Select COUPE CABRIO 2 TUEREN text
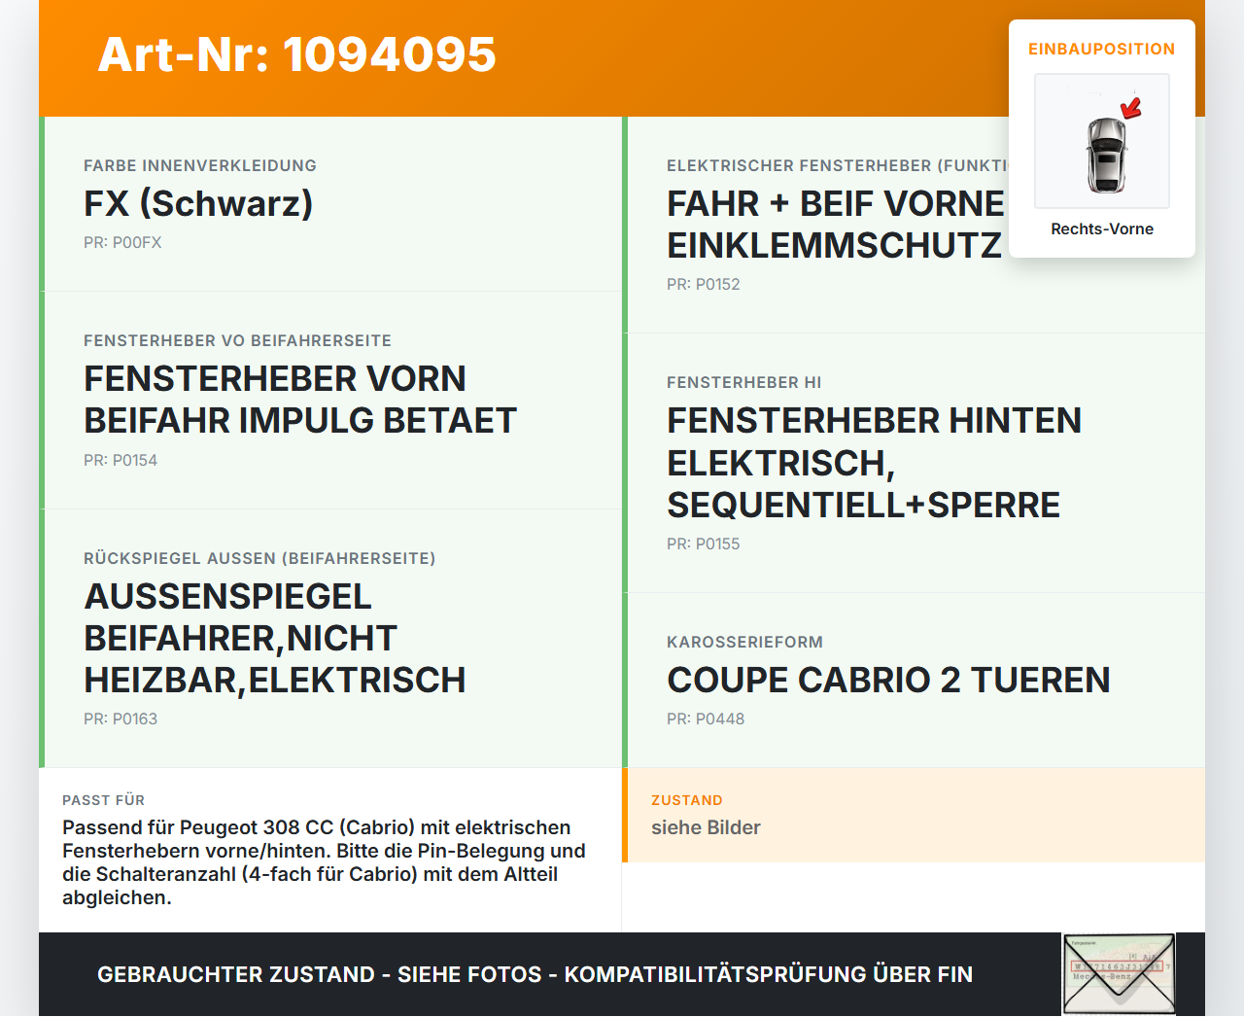The image size is (1244, 1017). click(888, 681)
